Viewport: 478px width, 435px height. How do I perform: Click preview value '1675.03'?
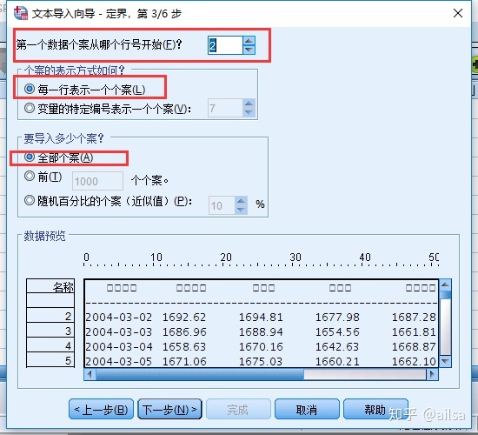(x=261, y=361)
